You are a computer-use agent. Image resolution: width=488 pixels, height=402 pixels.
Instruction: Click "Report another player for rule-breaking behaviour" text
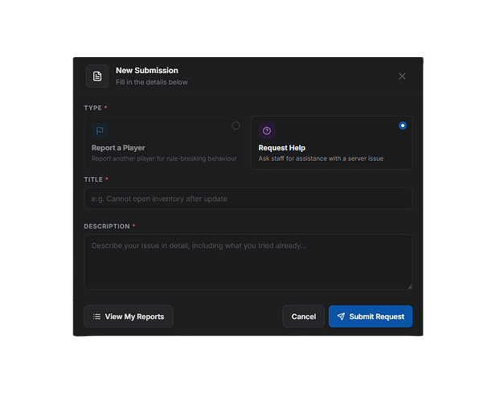(x=164, y=158)
